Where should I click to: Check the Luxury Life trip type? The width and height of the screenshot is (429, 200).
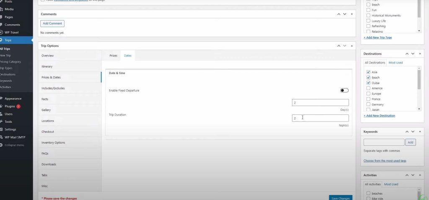368,21
